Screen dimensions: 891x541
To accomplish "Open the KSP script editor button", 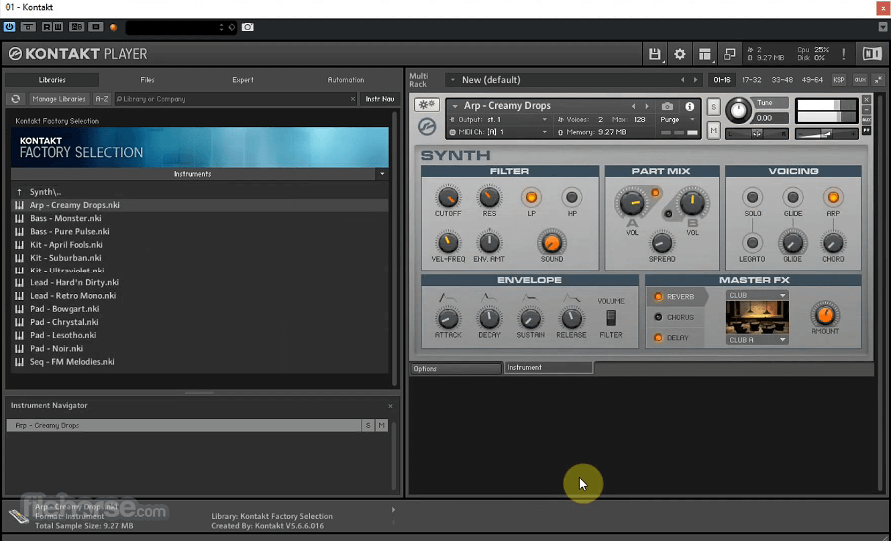I will coord(839,80).
